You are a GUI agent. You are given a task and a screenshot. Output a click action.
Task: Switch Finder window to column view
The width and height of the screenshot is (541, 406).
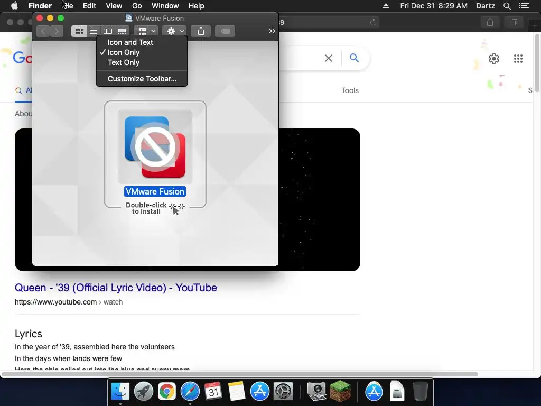coord(108,31)
